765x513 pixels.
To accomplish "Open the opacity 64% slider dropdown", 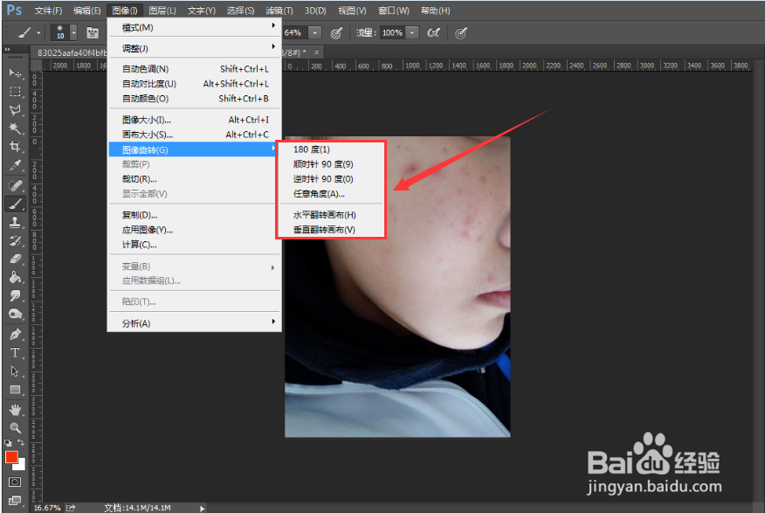I will click(315, 32).
